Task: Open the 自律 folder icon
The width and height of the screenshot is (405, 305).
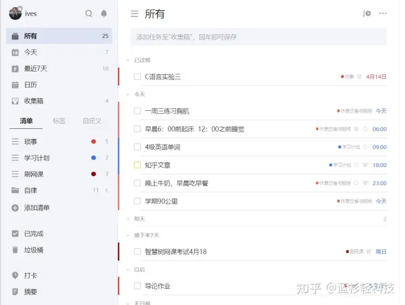Action: (15, 191)
